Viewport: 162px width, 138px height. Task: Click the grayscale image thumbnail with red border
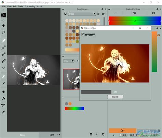point(71,79)
